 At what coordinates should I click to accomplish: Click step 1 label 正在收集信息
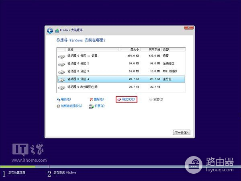(17, 173)
